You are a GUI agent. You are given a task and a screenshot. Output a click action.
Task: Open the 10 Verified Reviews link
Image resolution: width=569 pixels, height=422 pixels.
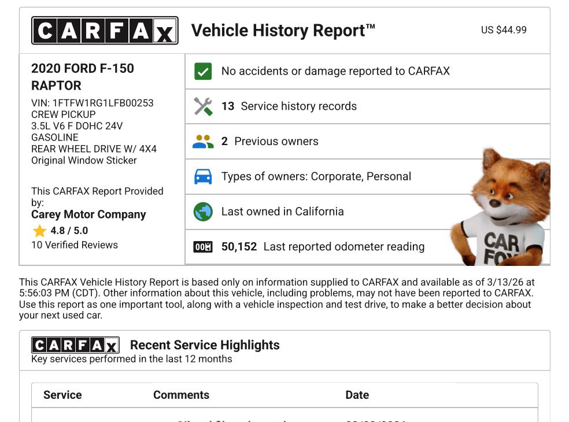coord(75,245)
